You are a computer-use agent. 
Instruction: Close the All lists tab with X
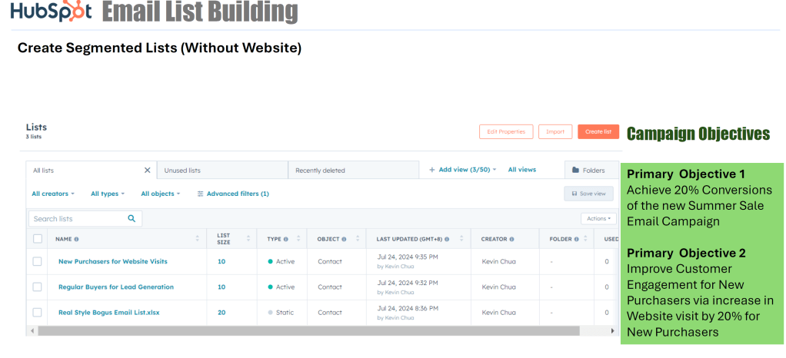tap(148, 170)
